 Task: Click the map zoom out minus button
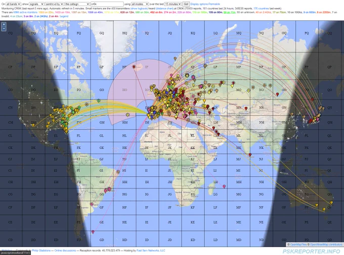point(4,29)
